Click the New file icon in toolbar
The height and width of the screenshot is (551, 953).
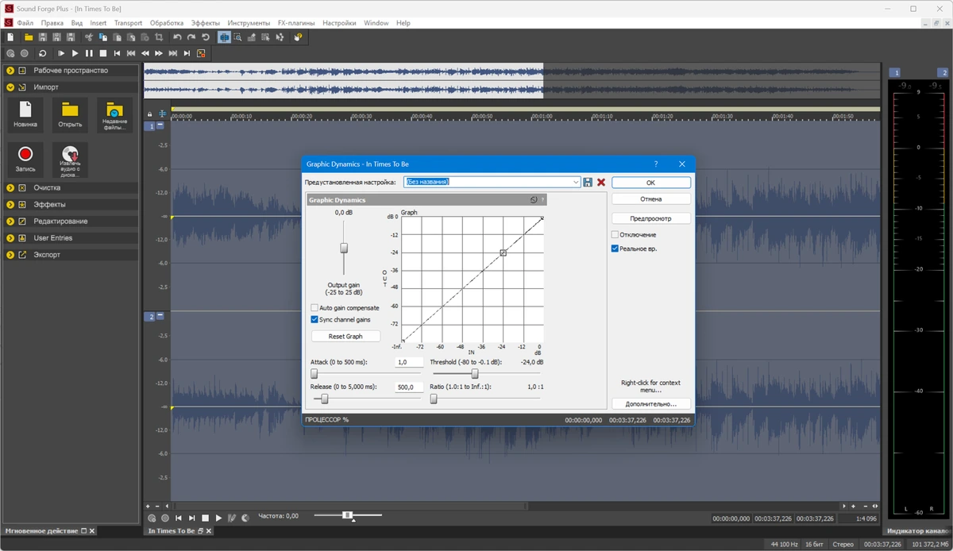(10, 37)
